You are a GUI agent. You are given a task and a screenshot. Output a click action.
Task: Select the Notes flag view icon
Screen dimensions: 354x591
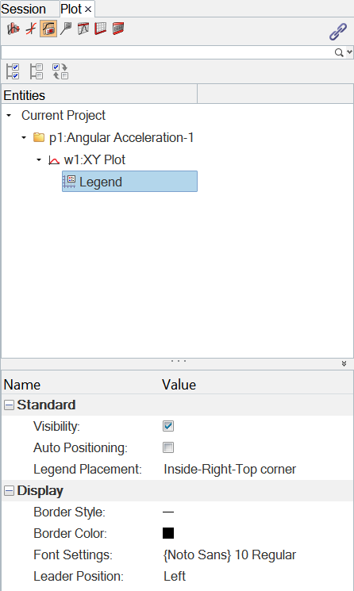point(66,29)
